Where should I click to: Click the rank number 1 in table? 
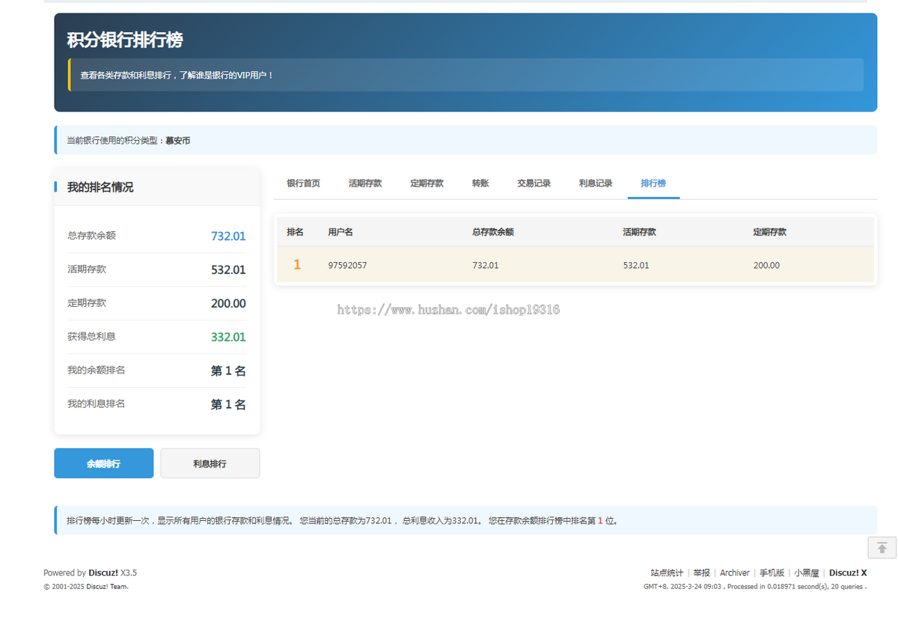click(297, 265)
